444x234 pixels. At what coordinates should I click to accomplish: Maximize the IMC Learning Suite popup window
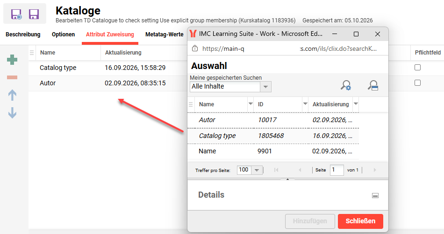pyautogui.click(x=356, y=34)
